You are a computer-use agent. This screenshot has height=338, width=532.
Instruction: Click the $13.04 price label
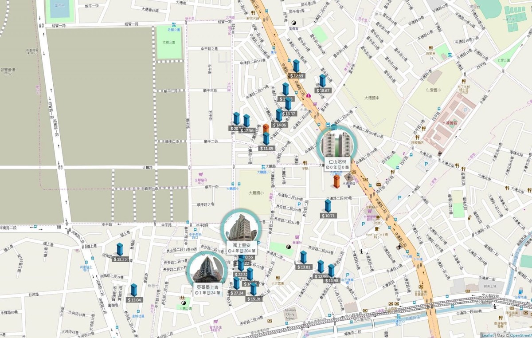[134, 300]
